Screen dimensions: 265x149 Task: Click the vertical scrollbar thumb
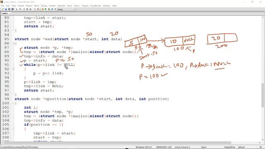coord(263,95)
